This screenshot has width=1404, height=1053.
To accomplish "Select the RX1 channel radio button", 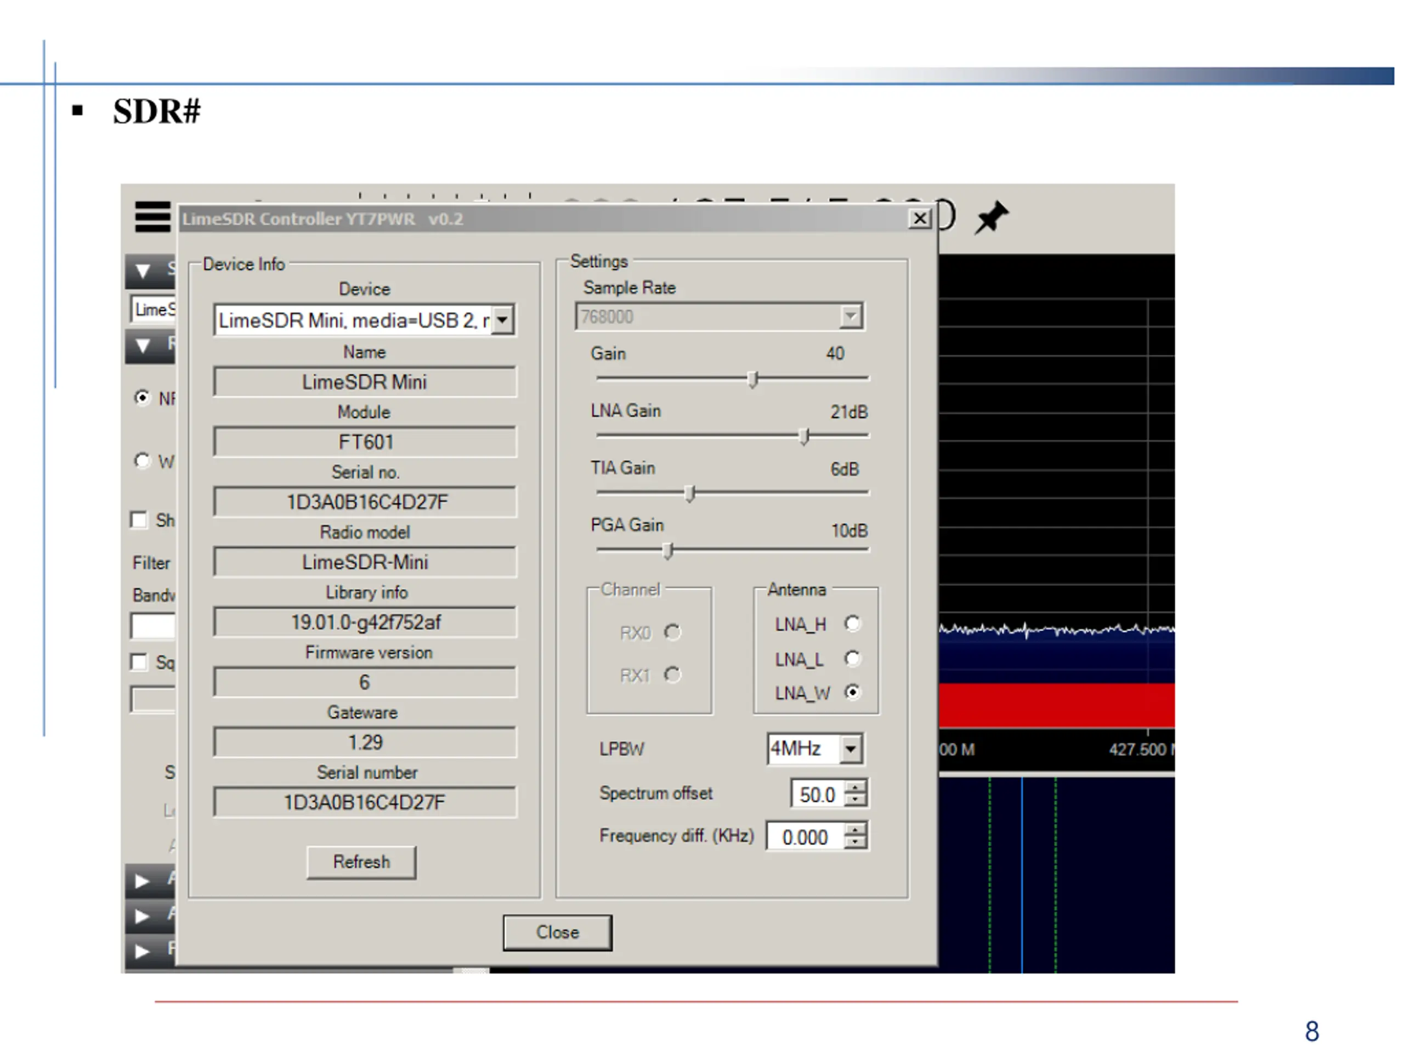I will tap(672, 675).
